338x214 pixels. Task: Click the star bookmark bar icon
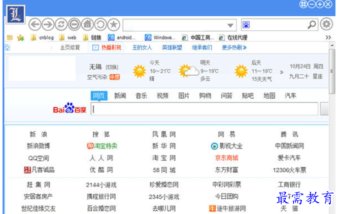(x=21, y=38)
